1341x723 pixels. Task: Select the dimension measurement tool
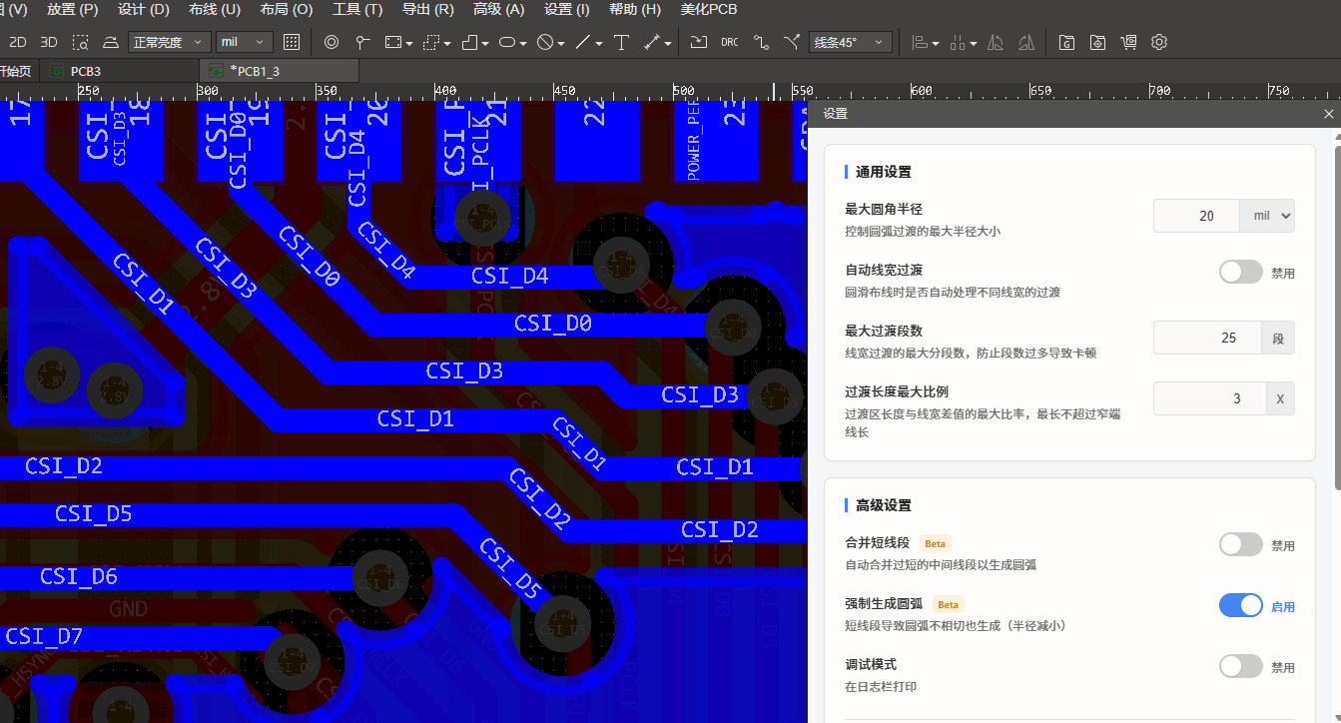[652, 42]
